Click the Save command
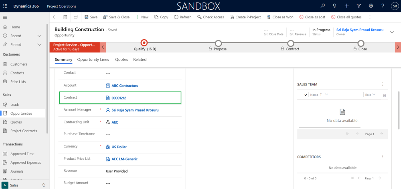The image size is (401, 189). [91, 17]
